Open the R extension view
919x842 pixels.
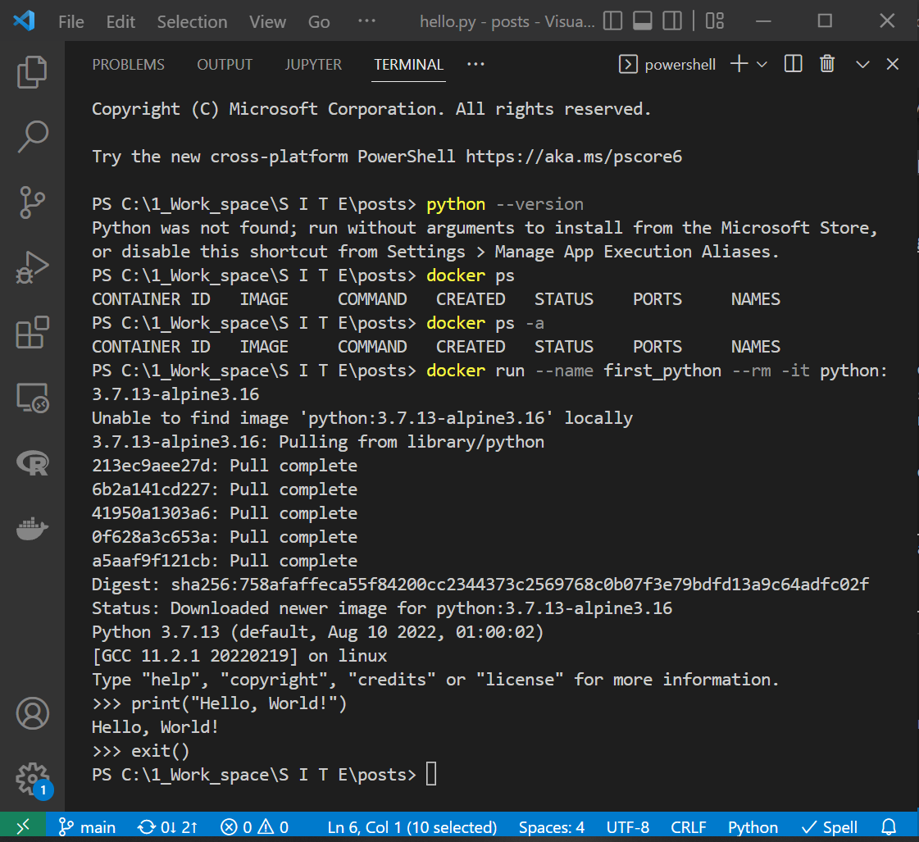(31, 463)
